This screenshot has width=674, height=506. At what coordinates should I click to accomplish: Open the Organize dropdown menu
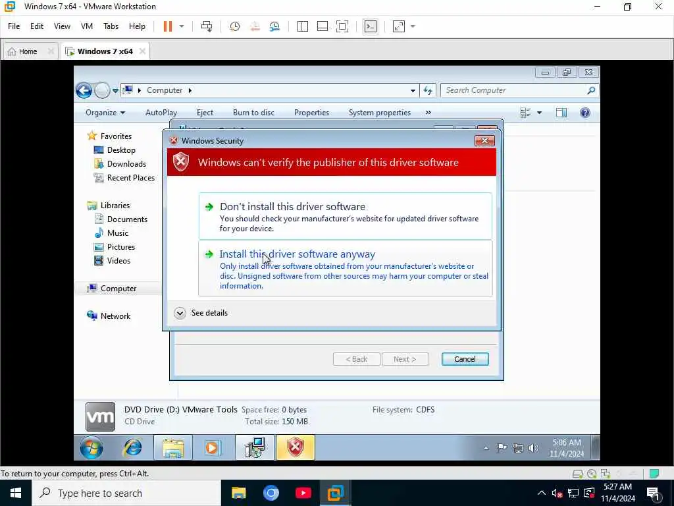(x=105, y=113)
